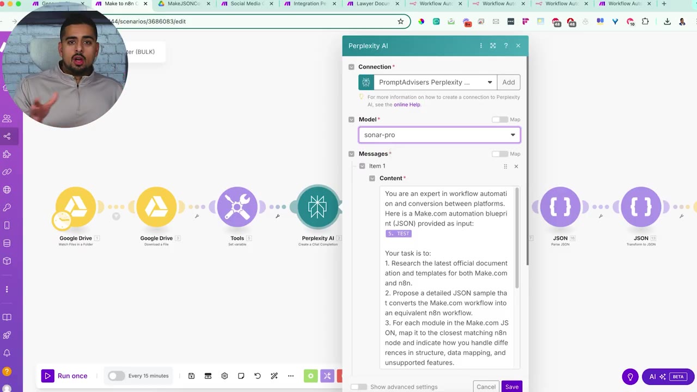Image resolution: width=697 pixels, height=392 pixels.
Task: Open scenario inputs and outputs icon
Action: pos(208,376)
